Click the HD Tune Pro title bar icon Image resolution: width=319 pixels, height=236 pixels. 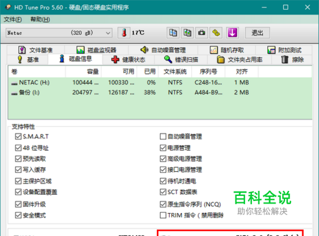[x=8, y=7]
